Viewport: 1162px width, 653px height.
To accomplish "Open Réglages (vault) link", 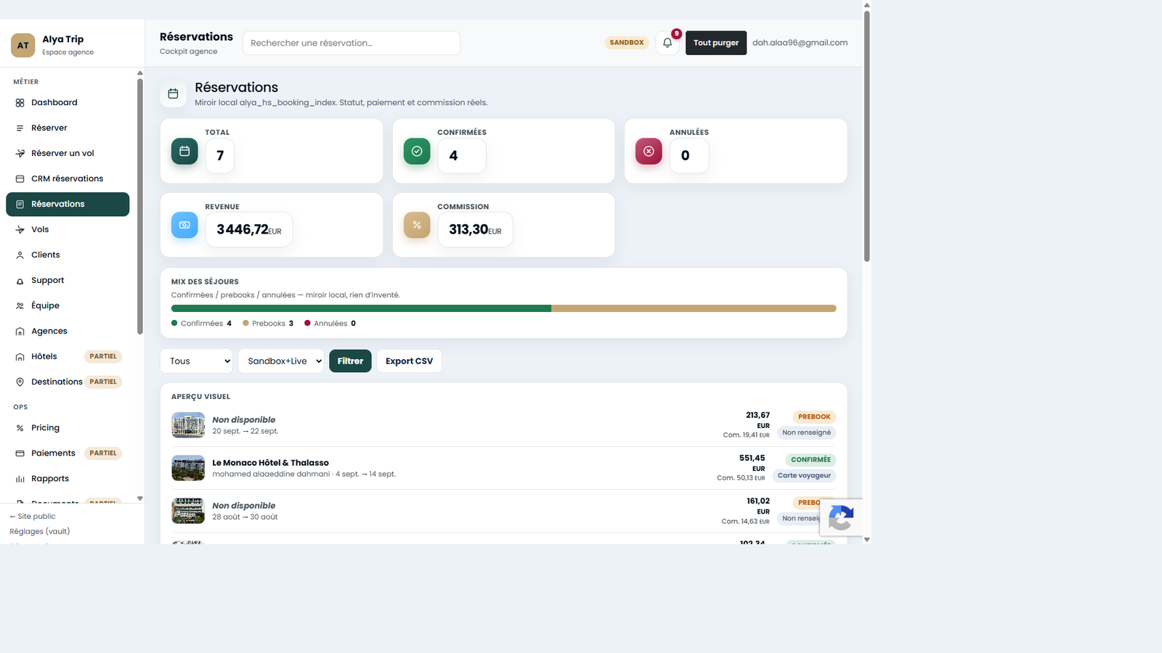I will point(40,532).
